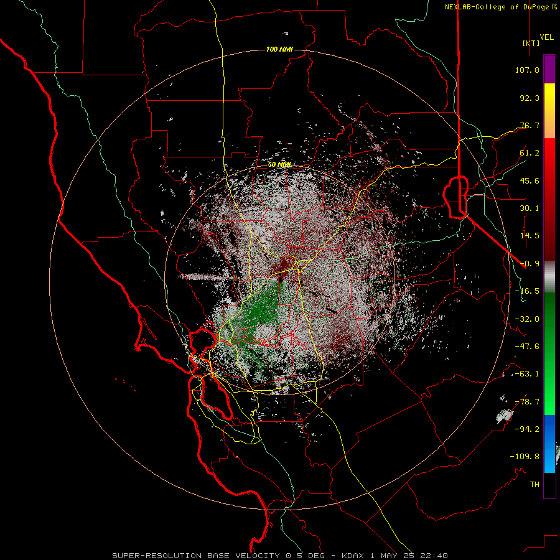Click the green inbound velocity area southwest of the radar
Viewport: 560px width, 560px height.
point(263,309)
